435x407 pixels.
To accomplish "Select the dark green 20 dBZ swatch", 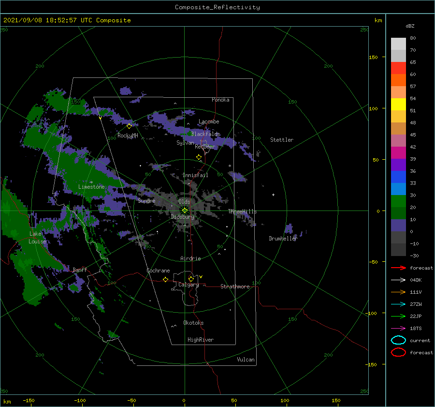I will 398,213.
